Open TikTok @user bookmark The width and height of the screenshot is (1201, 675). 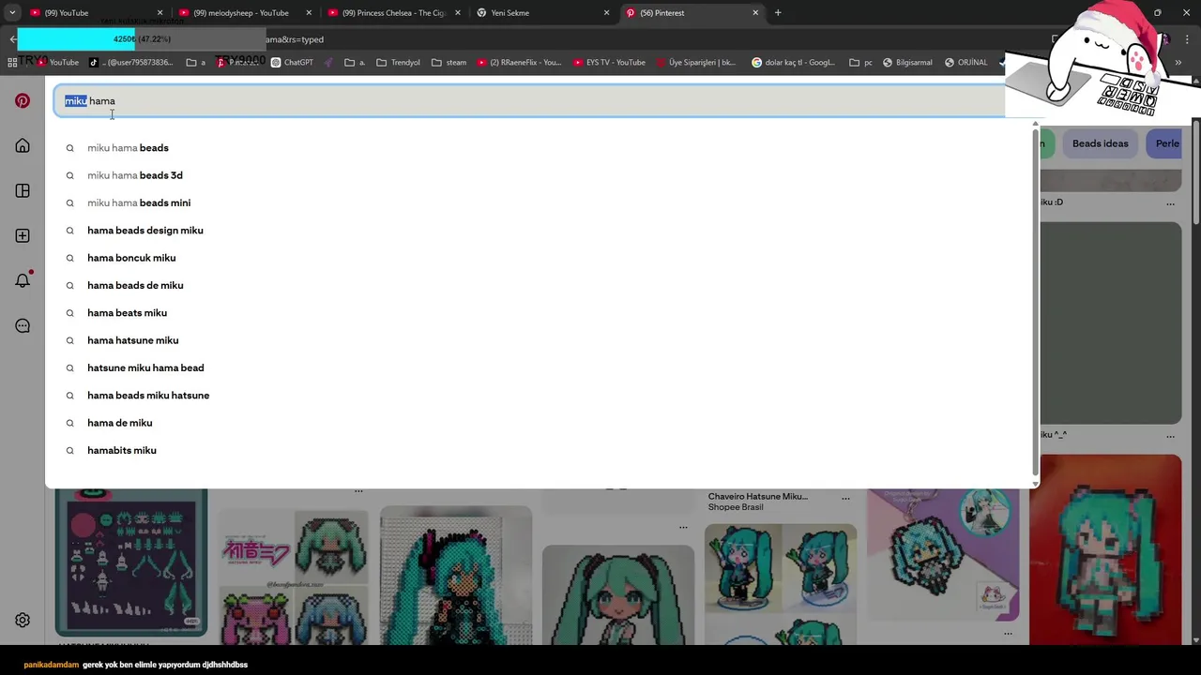coord(130,62)
